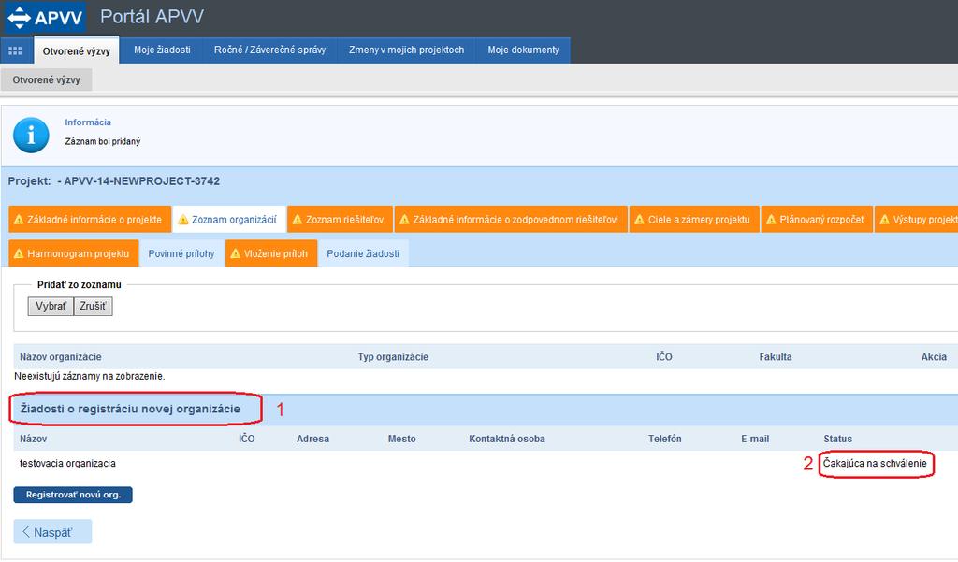Click warning icon on Zoznam organizácií tab
Viewport: 958px width, 562px height.
coord(182,220)
